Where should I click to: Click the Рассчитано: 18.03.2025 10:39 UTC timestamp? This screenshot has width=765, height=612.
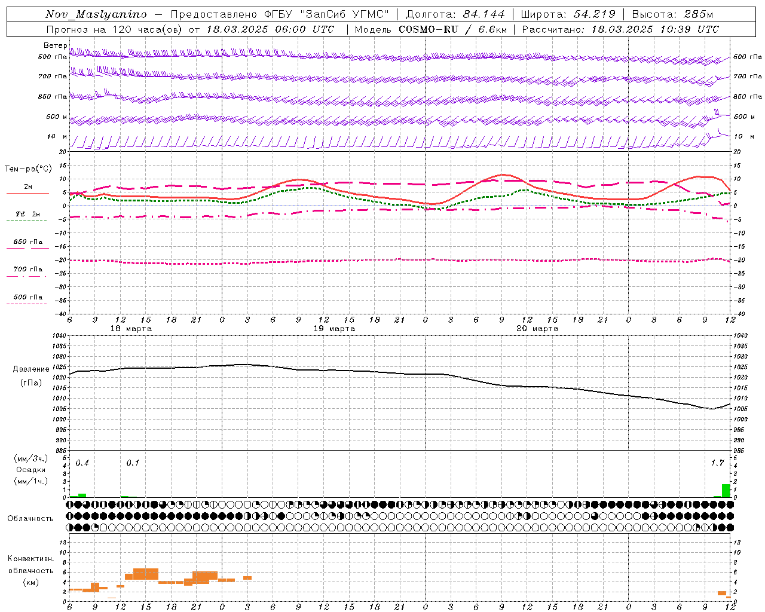(620, 29)
